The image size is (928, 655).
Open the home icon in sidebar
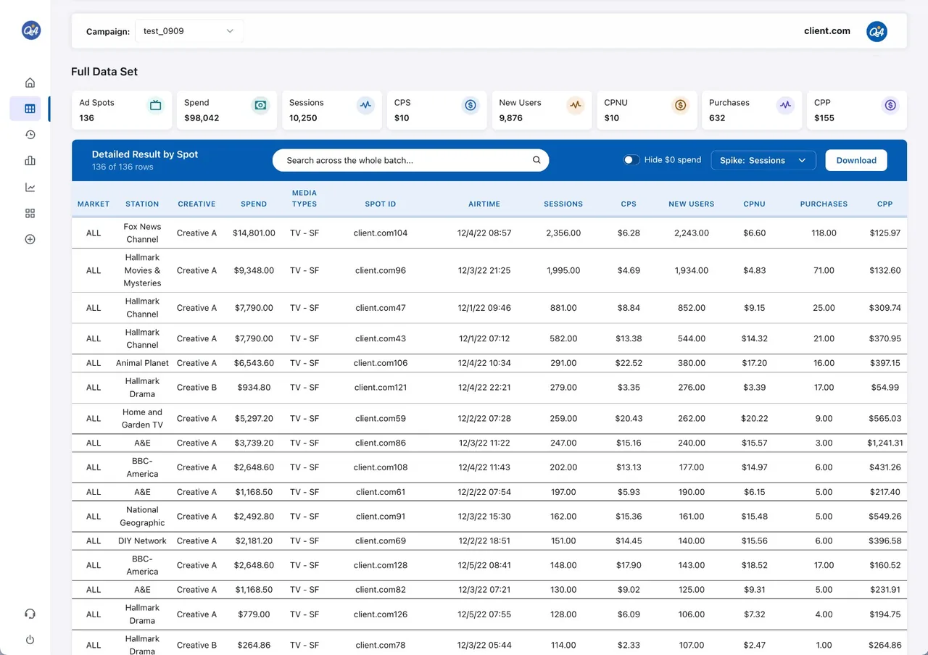pyautogui.click(x=30, y=83)
